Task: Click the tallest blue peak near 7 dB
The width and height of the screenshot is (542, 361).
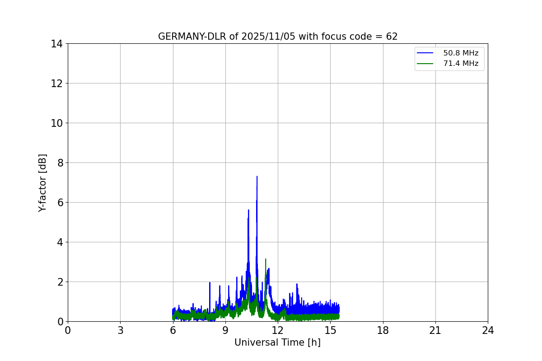Action: [257, 177]
